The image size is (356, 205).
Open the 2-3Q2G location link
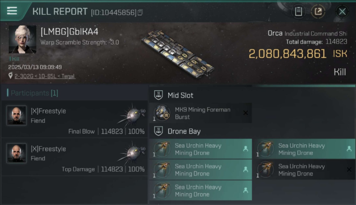click(x=45, y=76)
